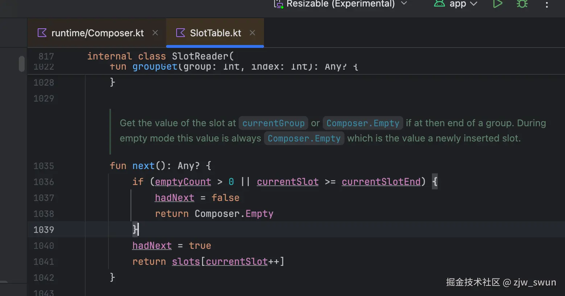
Task: Follow the currentGroup link in the doc comment
Action: click(273, 123)
